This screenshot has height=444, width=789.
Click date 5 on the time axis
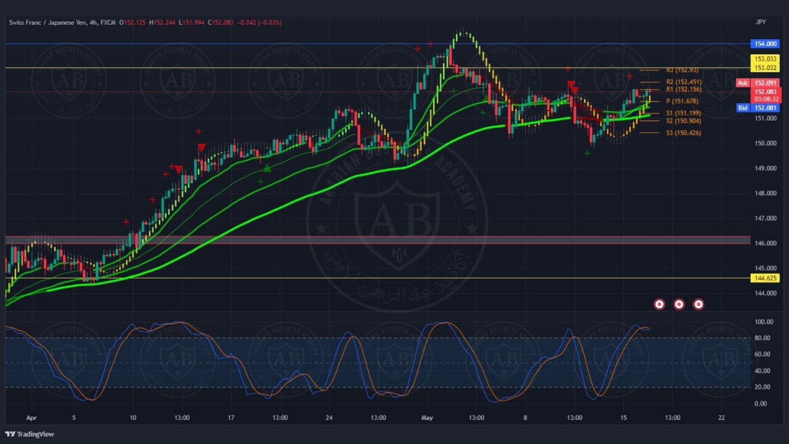point(74,418)
